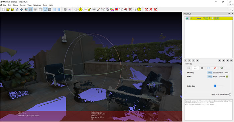Open the Edit menu

click(10, 5)
